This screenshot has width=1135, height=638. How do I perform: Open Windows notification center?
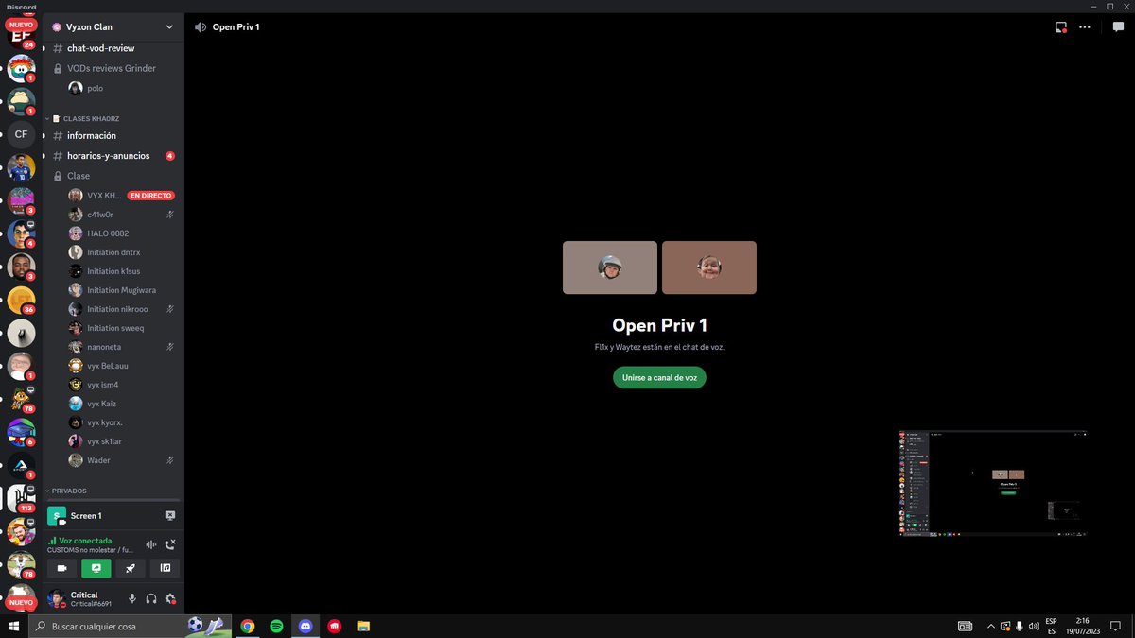(1117, 626)
